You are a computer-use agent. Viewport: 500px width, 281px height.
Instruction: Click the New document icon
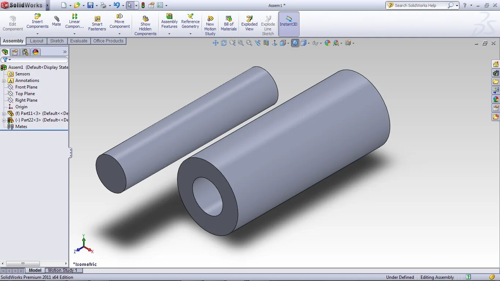tap(64, 5)
